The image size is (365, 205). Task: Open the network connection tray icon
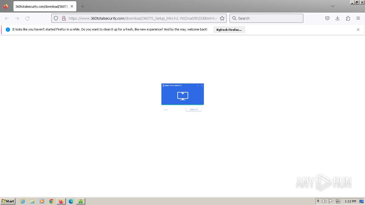[338, 201]
